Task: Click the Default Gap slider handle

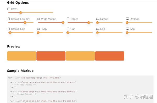Action: tap(10, 33)
